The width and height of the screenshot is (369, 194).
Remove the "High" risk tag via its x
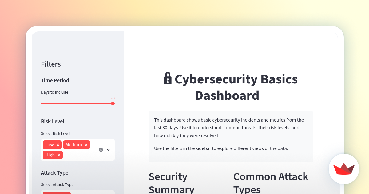point(58,155)
